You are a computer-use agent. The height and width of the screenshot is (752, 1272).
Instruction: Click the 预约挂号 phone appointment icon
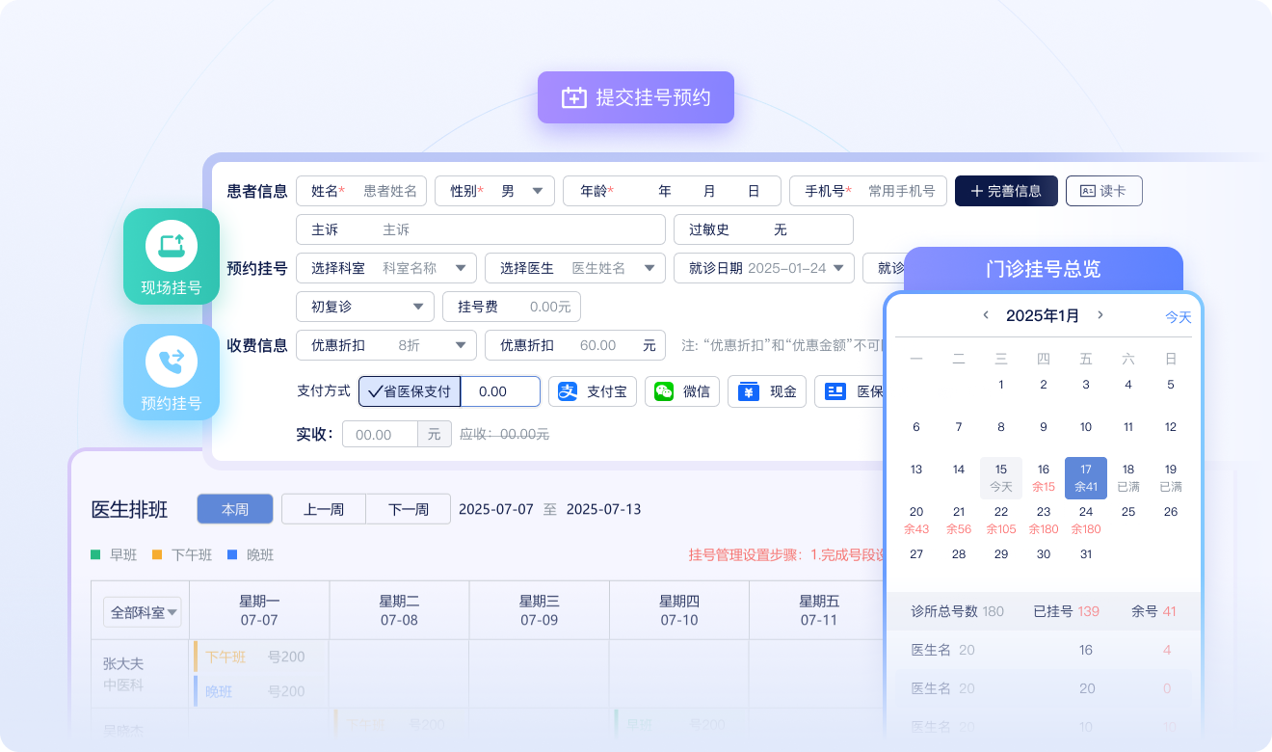click(x=172, y=363)
